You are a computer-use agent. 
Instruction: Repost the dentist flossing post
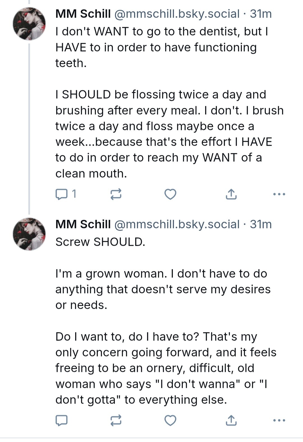click(x=116, y=194)
